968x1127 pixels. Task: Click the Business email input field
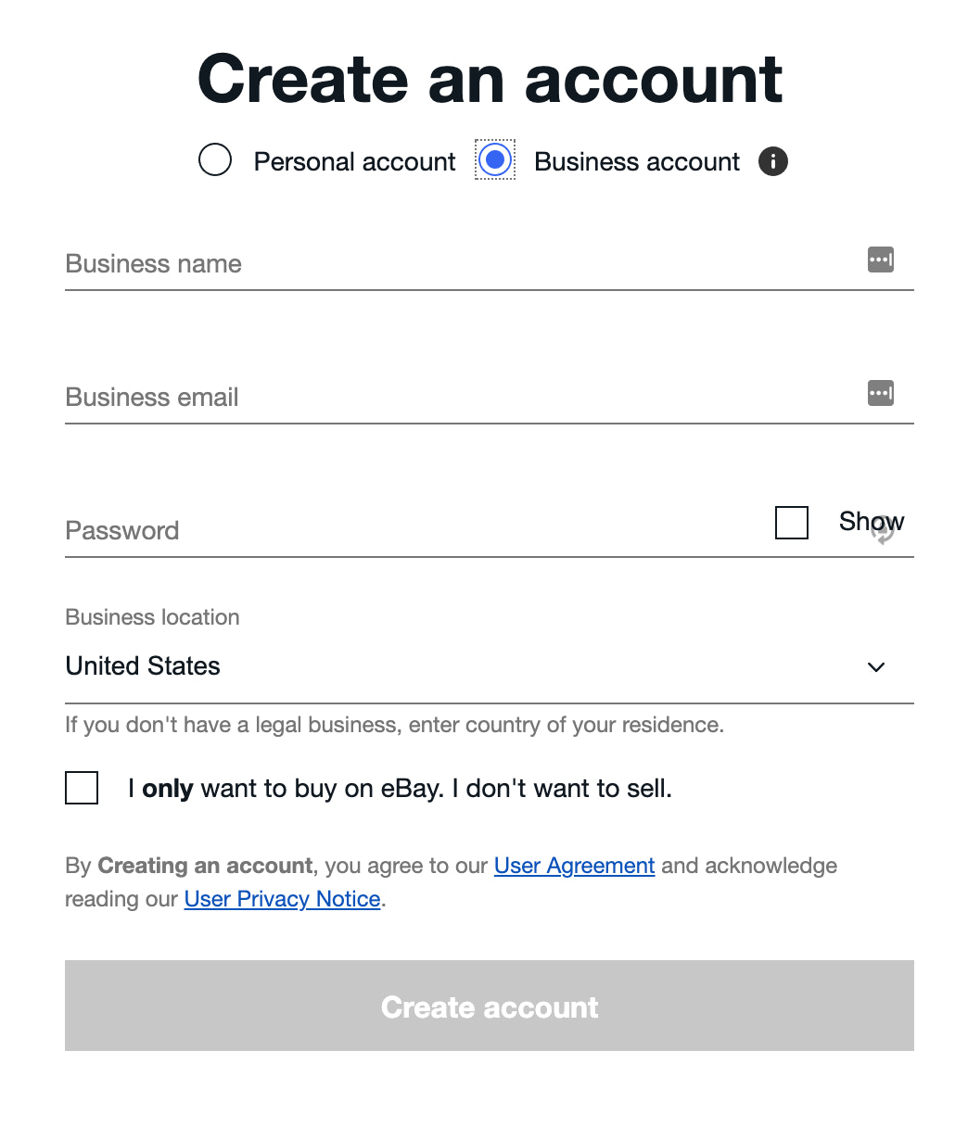pos(371,398)
